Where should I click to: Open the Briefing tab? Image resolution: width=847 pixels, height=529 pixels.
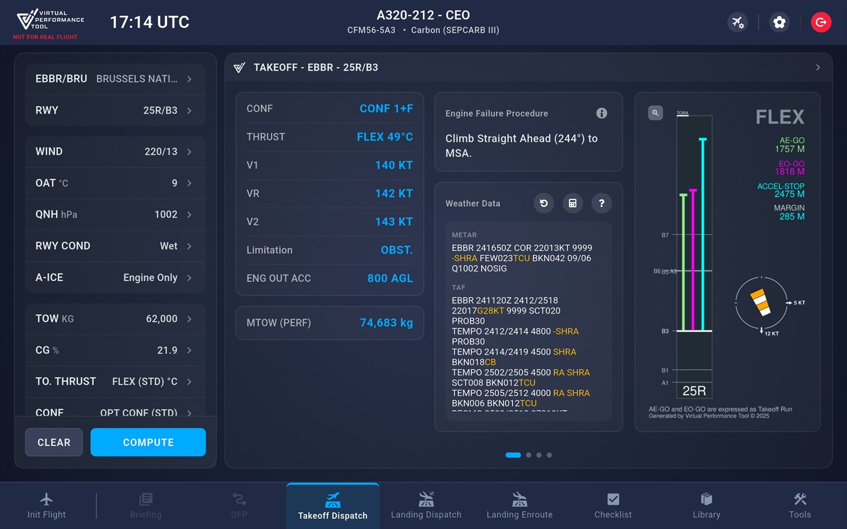point(146,506)
